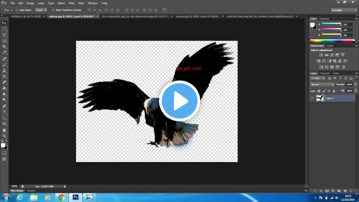Click the Brightness/Contrast adjustment icon
The height and width of the screenshot is (202, 359).
pyautogui.click(x=321, y=55)
